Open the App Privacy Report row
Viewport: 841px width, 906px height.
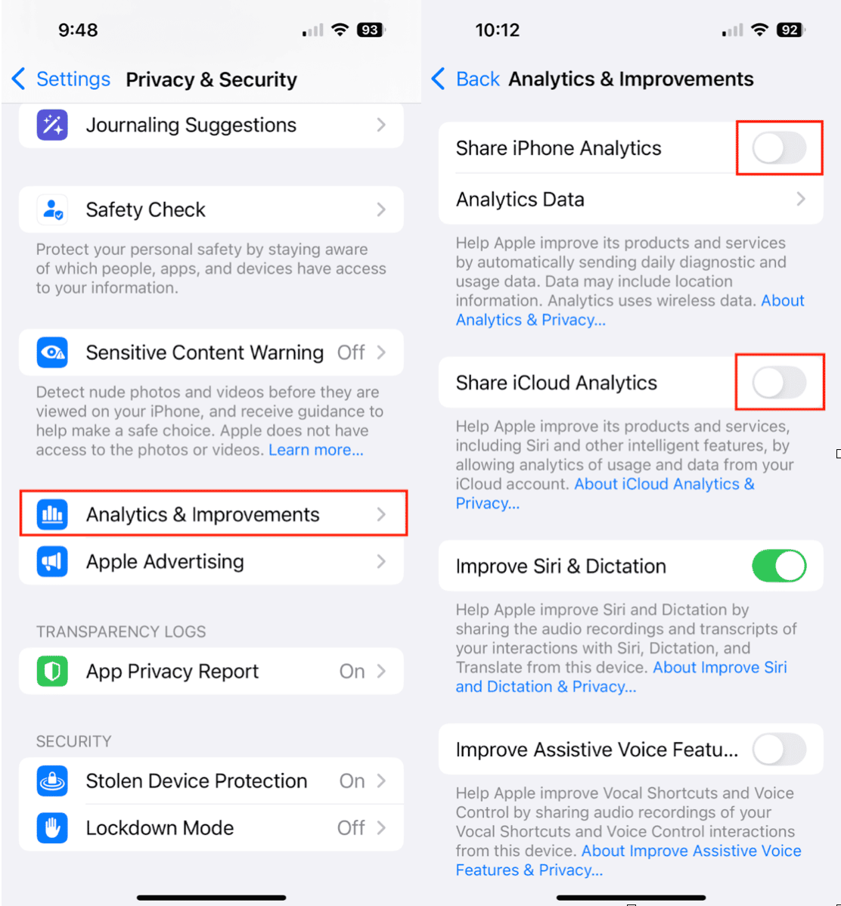[x=211, y=671]
